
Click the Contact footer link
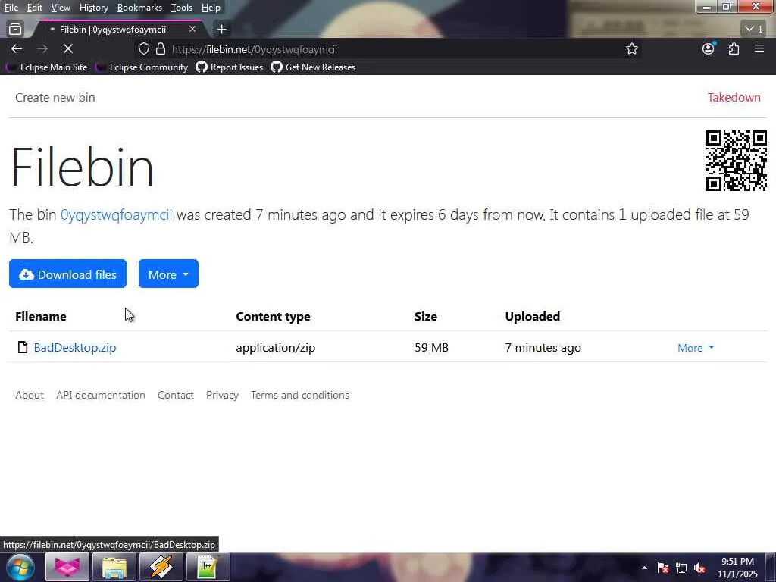[176, 395]
